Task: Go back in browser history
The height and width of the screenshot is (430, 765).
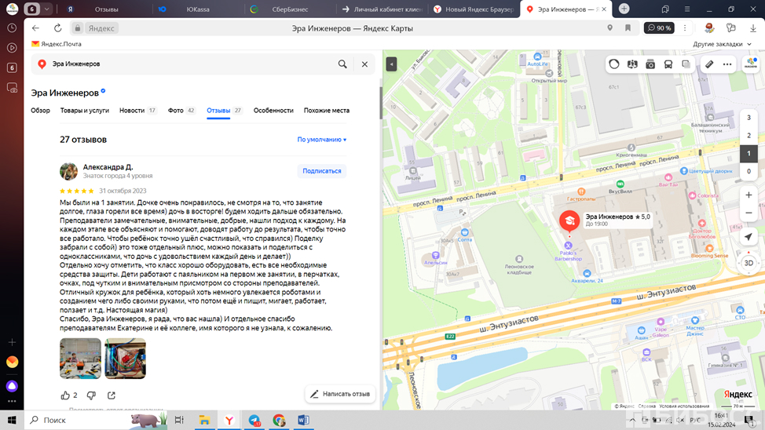Action: (x=35, y=28)
